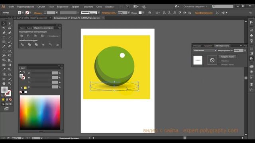
Task: Click the Создать маску button
Action: coord(228,57)
